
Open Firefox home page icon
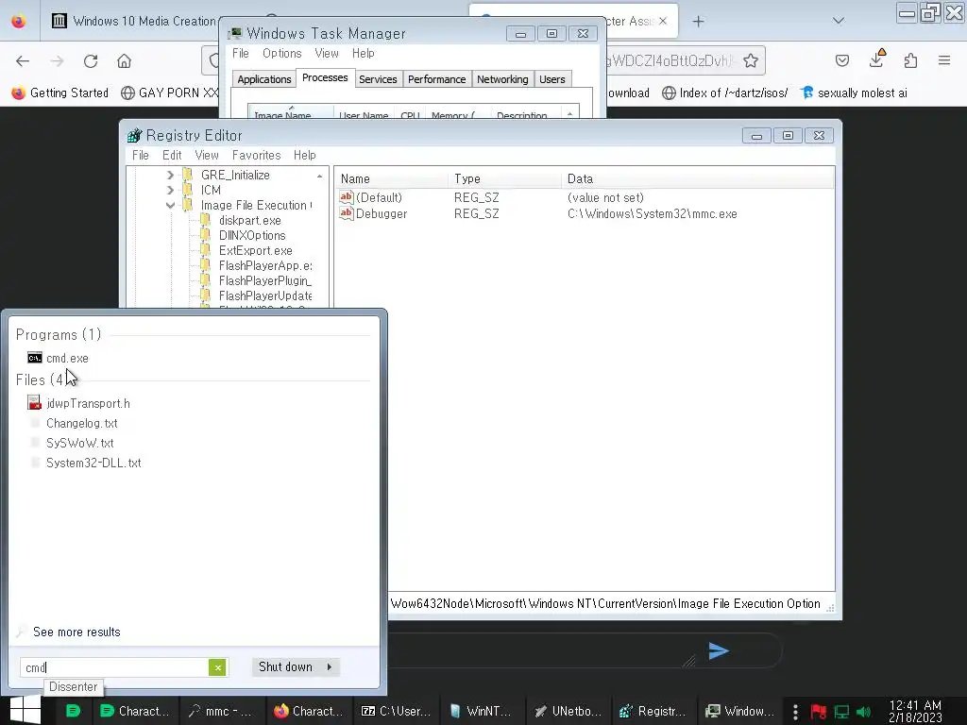click(124, 61)
